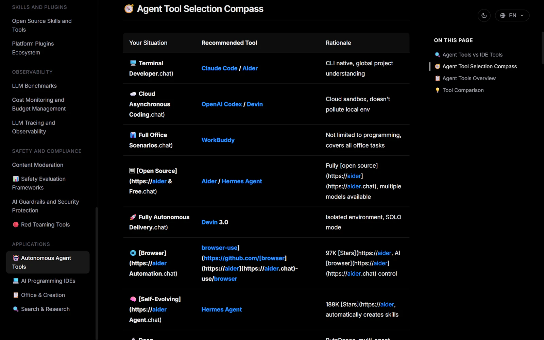
Task: Jump to the Tool Comparison section
Action: point(463,90)
